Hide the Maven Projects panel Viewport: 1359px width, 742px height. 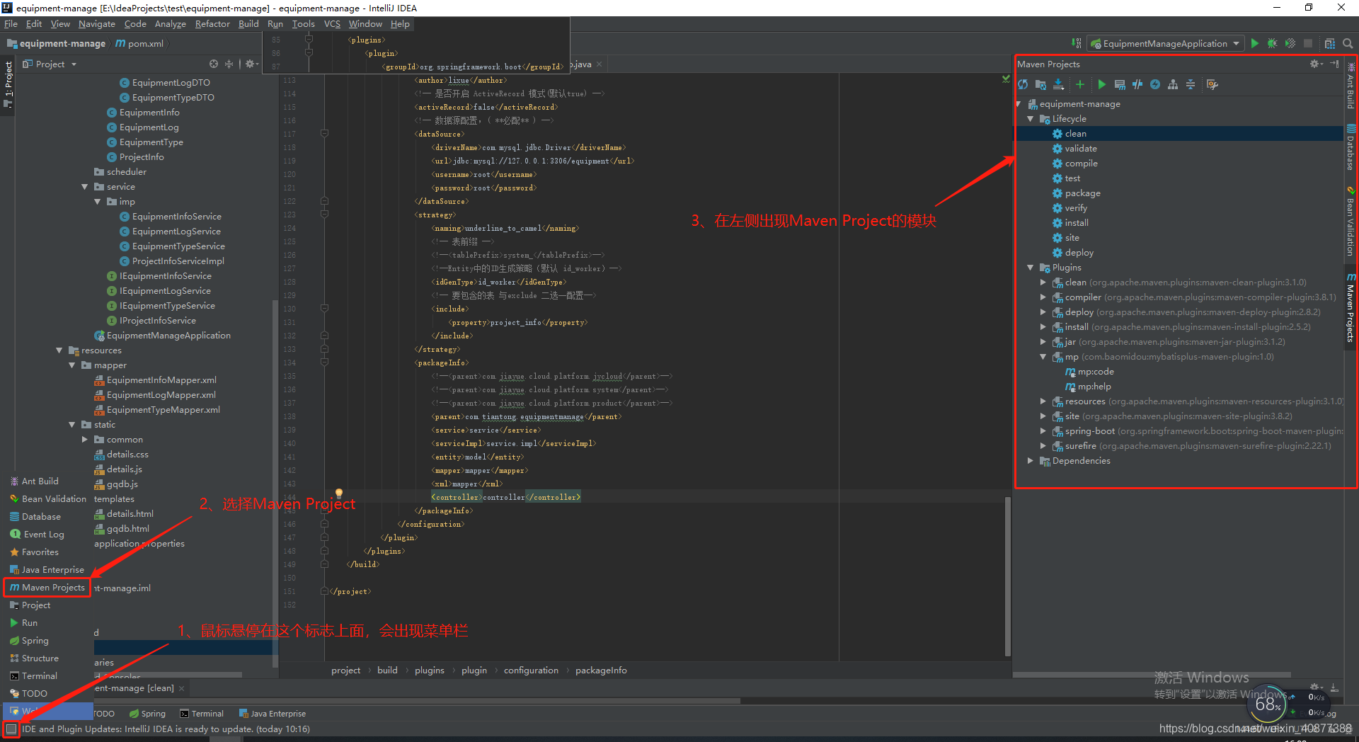coord(1334,64)
